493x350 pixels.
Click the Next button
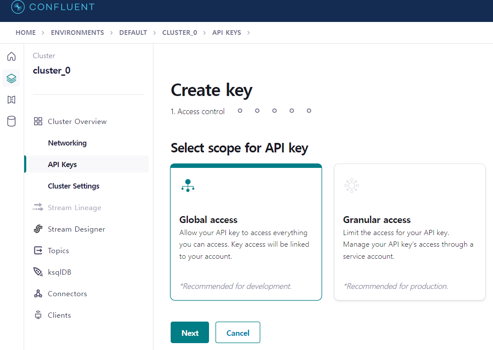pos(190,332)
